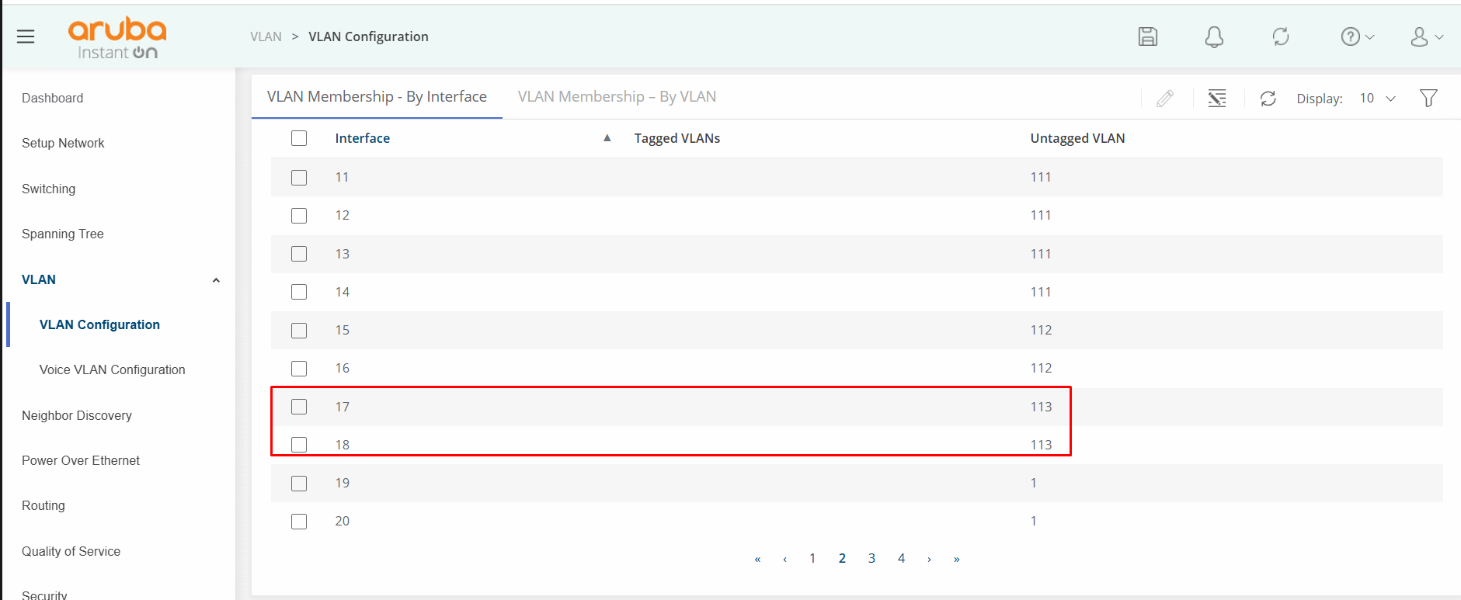Open the hamburger navigation menu

26,36
